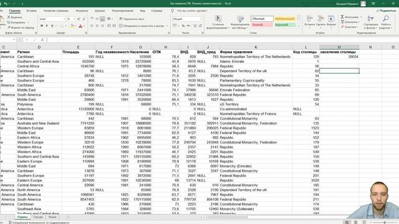The width and height of the screenshot is (399, 224).
Task: Click Wrap Text (Переносить текст)
Action: point(132,19)
